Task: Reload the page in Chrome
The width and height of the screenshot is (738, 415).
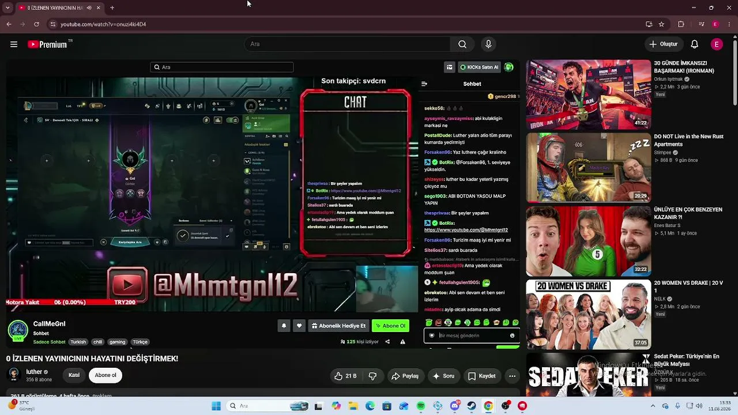Action: pyautogui.click(x=36, y=24)
